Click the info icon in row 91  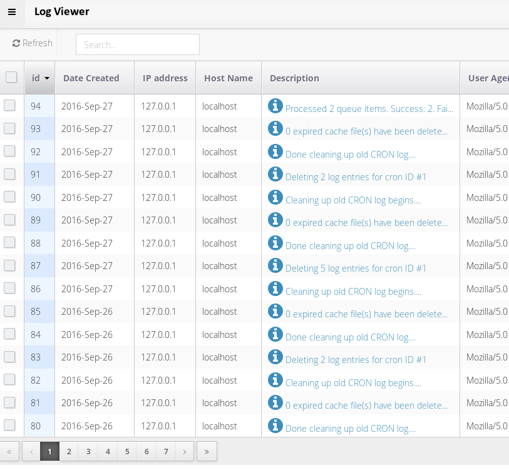point(275,175)
